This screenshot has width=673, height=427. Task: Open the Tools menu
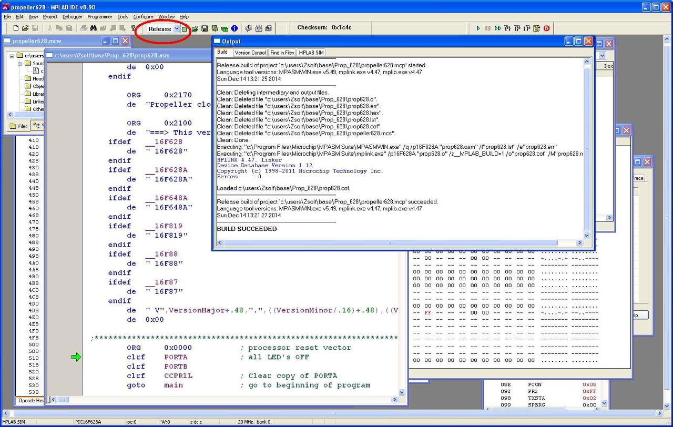tap(123, 17)
